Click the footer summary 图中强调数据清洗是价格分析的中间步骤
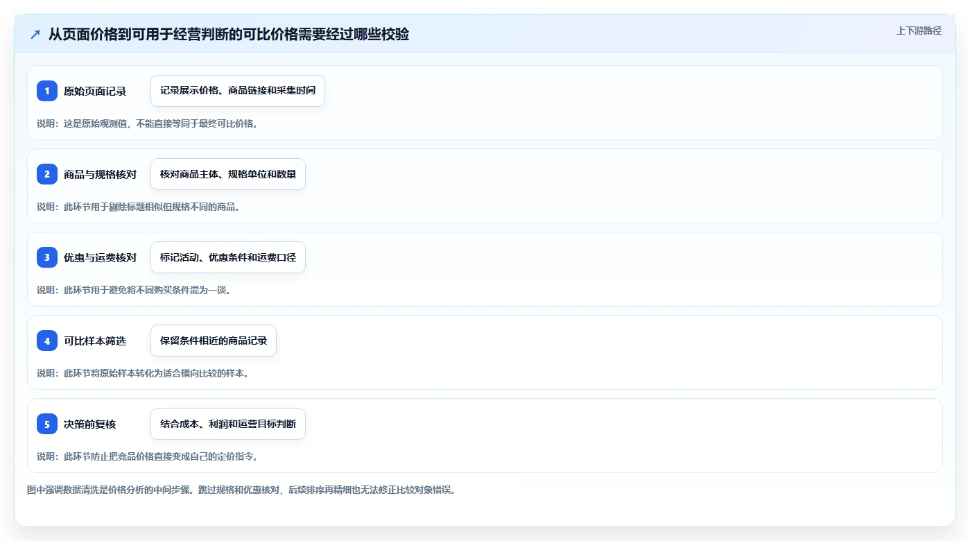This screenshot has height=541, width=970. point(241,490)
